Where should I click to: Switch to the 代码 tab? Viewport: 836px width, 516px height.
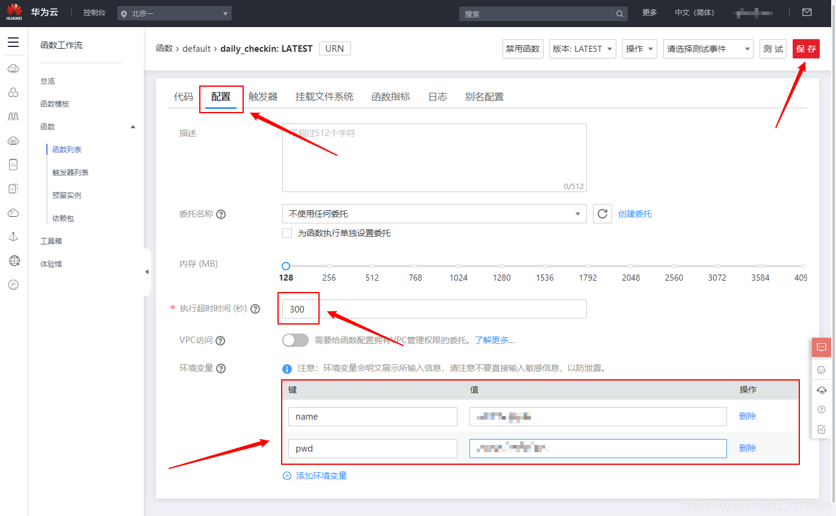click(184, 96)
